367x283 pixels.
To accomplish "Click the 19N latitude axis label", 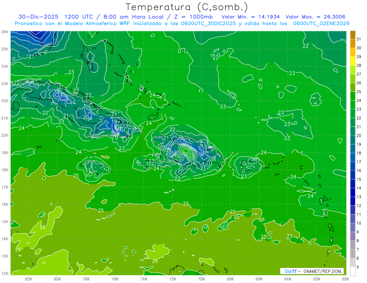I will [5, 153].
